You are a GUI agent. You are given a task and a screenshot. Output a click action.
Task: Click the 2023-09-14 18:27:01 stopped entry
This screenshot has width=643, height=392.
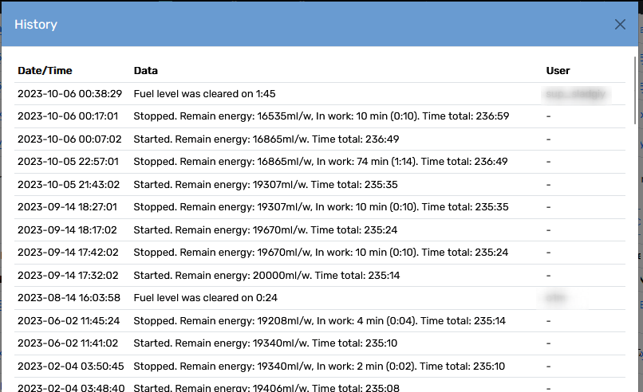pos(320,207)
